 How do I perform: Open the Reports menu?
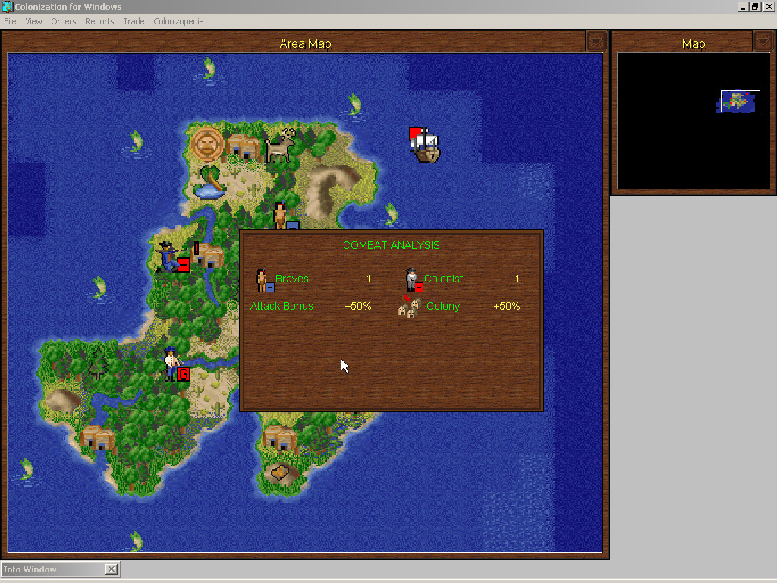[99, 21]
